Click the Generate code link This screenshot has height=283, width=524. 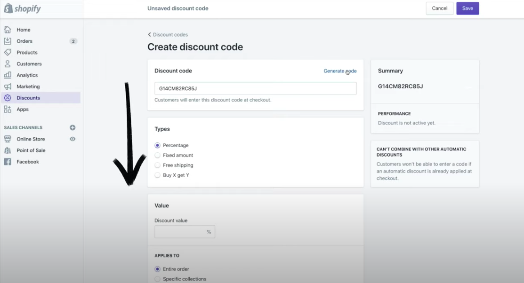pyautogui.click(x=340, y=71)
